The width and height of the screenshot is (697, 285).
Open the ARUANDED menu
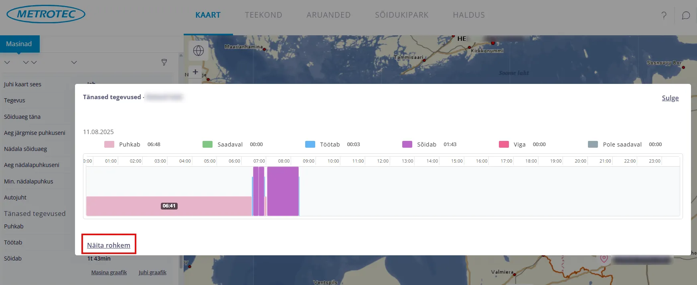328,15
